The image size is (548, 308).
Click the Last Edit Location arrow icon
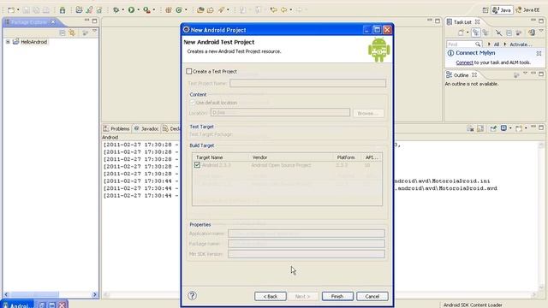pos(273,10)
